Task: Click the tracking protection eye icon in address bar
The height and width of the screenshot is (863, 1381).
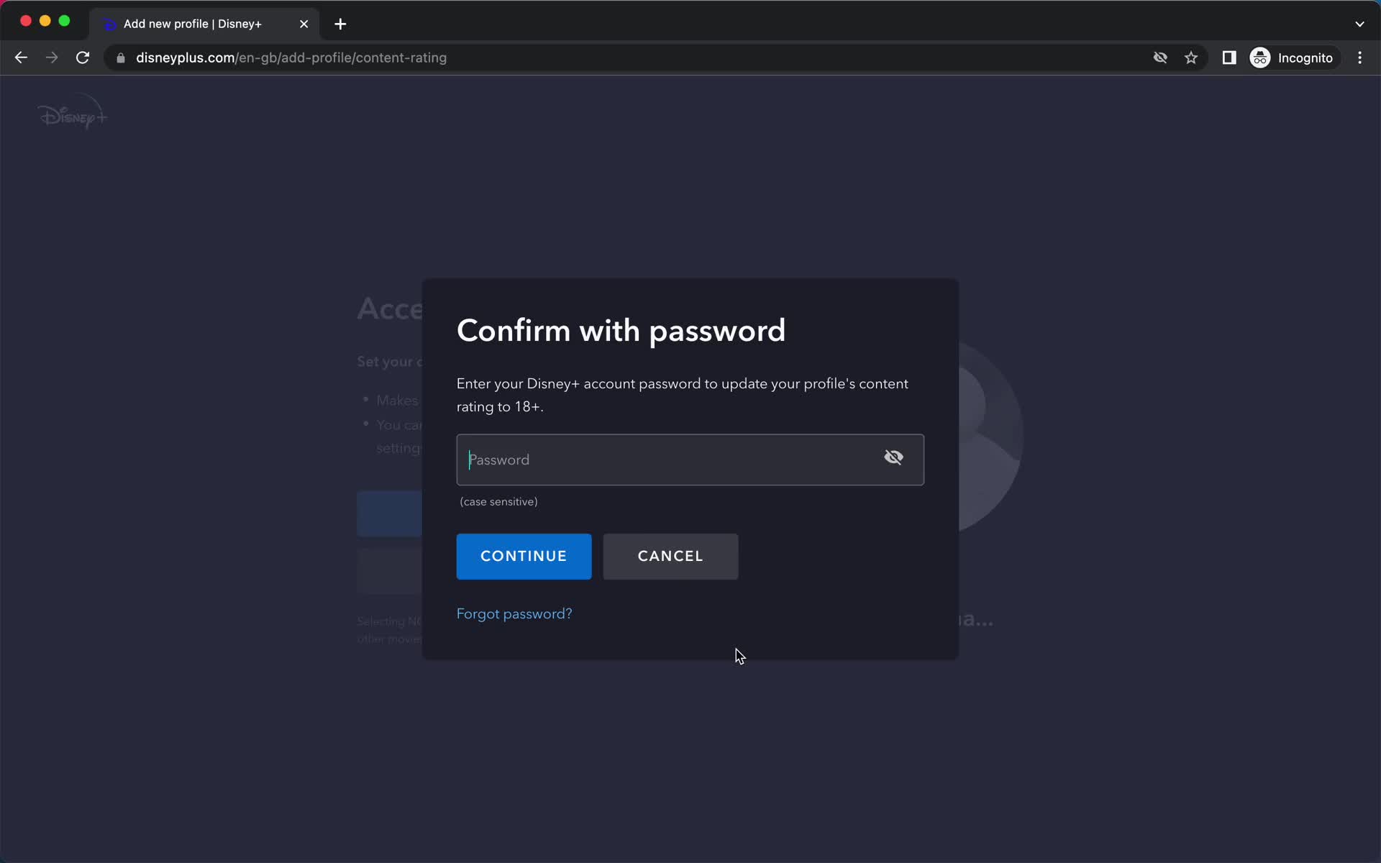Action: coord(1160,58)
